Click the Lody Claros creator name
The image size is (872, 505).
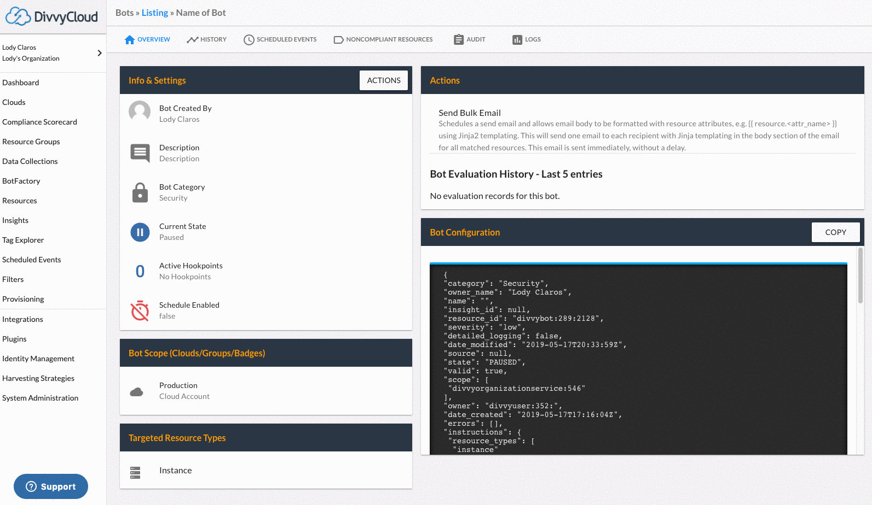point(180,119)
